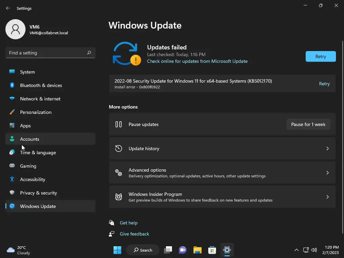Click the Apps icon in the sidebar

tap(12, 126)
